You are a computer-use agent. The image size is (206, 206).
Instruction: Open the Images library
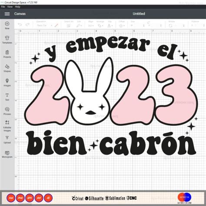tap(7, 83)
